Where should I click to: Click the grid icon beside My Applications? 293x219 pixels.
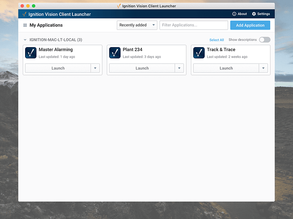pos(25,25)
